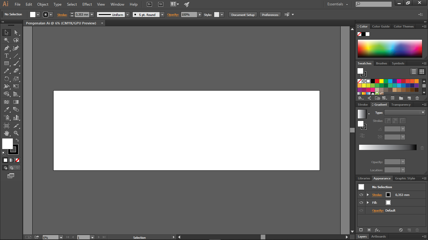This screenshot has height=240, width=428.
Task: Select the Free Transform tool
Action: coord(16,86)
